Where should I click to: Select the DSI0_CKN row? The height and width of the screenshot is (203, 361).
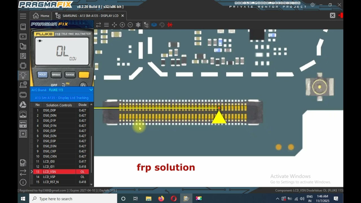click(x=61, y=156)
